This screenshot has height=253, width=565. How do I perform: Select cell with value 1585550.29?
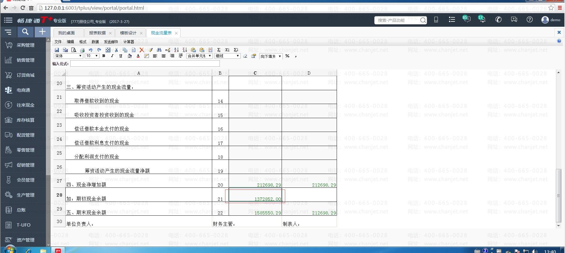tap(255, 209)
